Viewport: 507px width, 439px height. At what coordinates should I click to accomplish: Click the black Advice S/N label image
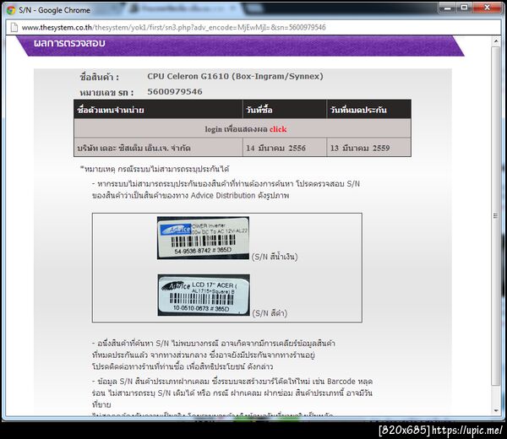tap(204, 295)
